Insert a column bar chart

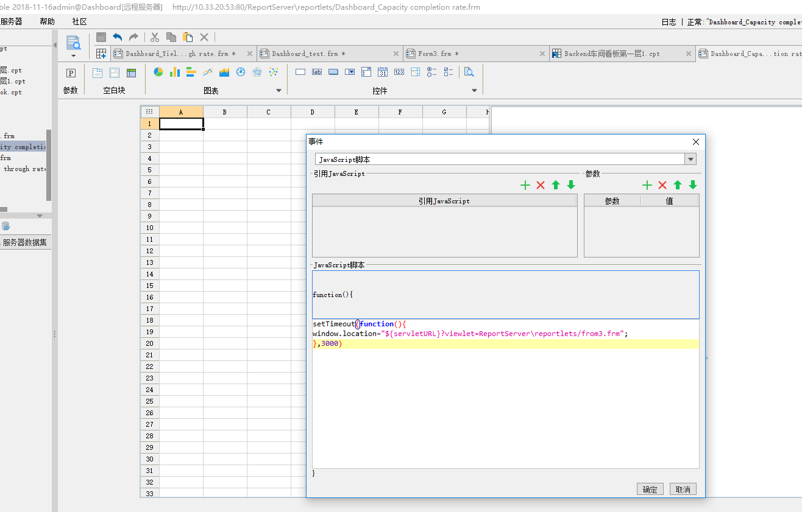[x=175, y=72]
